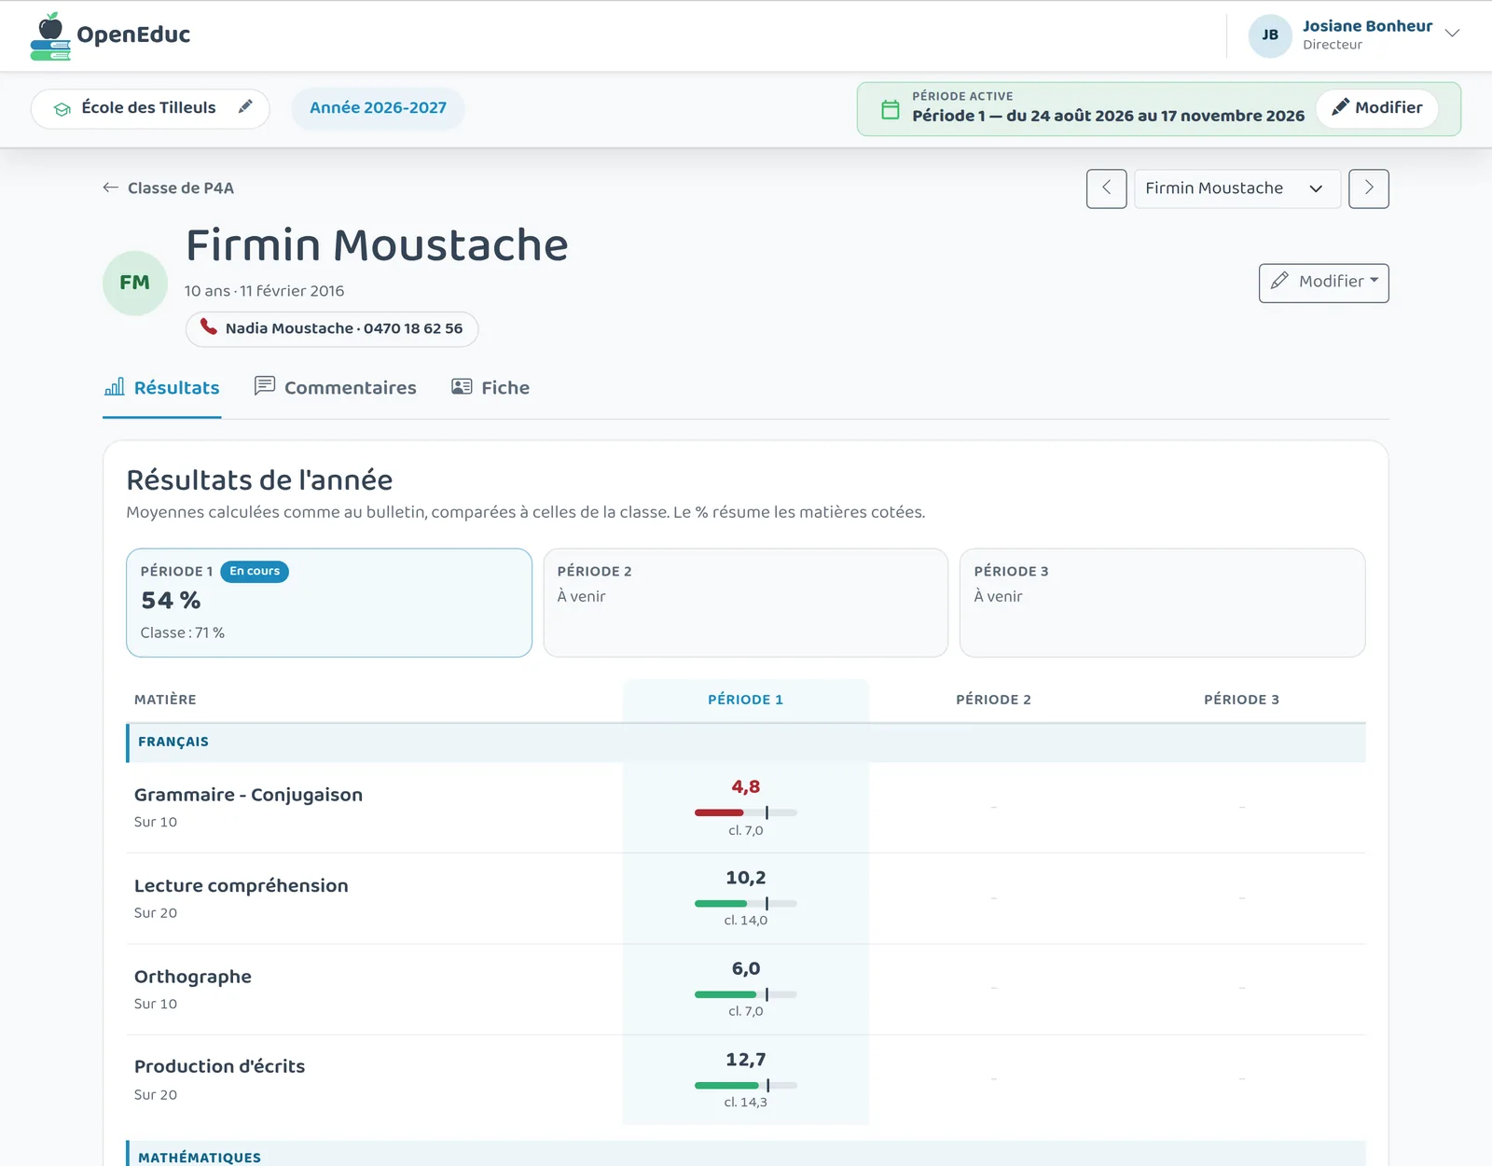
Task: Open the student Modifier dropdown button
Action: pos(1324,283)
